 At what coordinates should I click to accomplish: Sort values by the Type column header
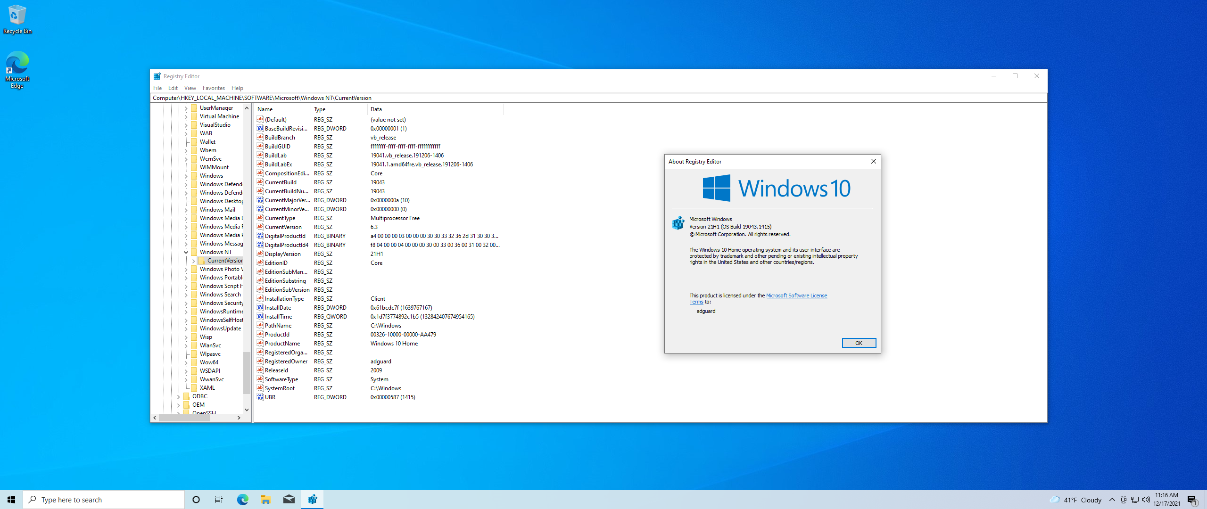[339, 109]
